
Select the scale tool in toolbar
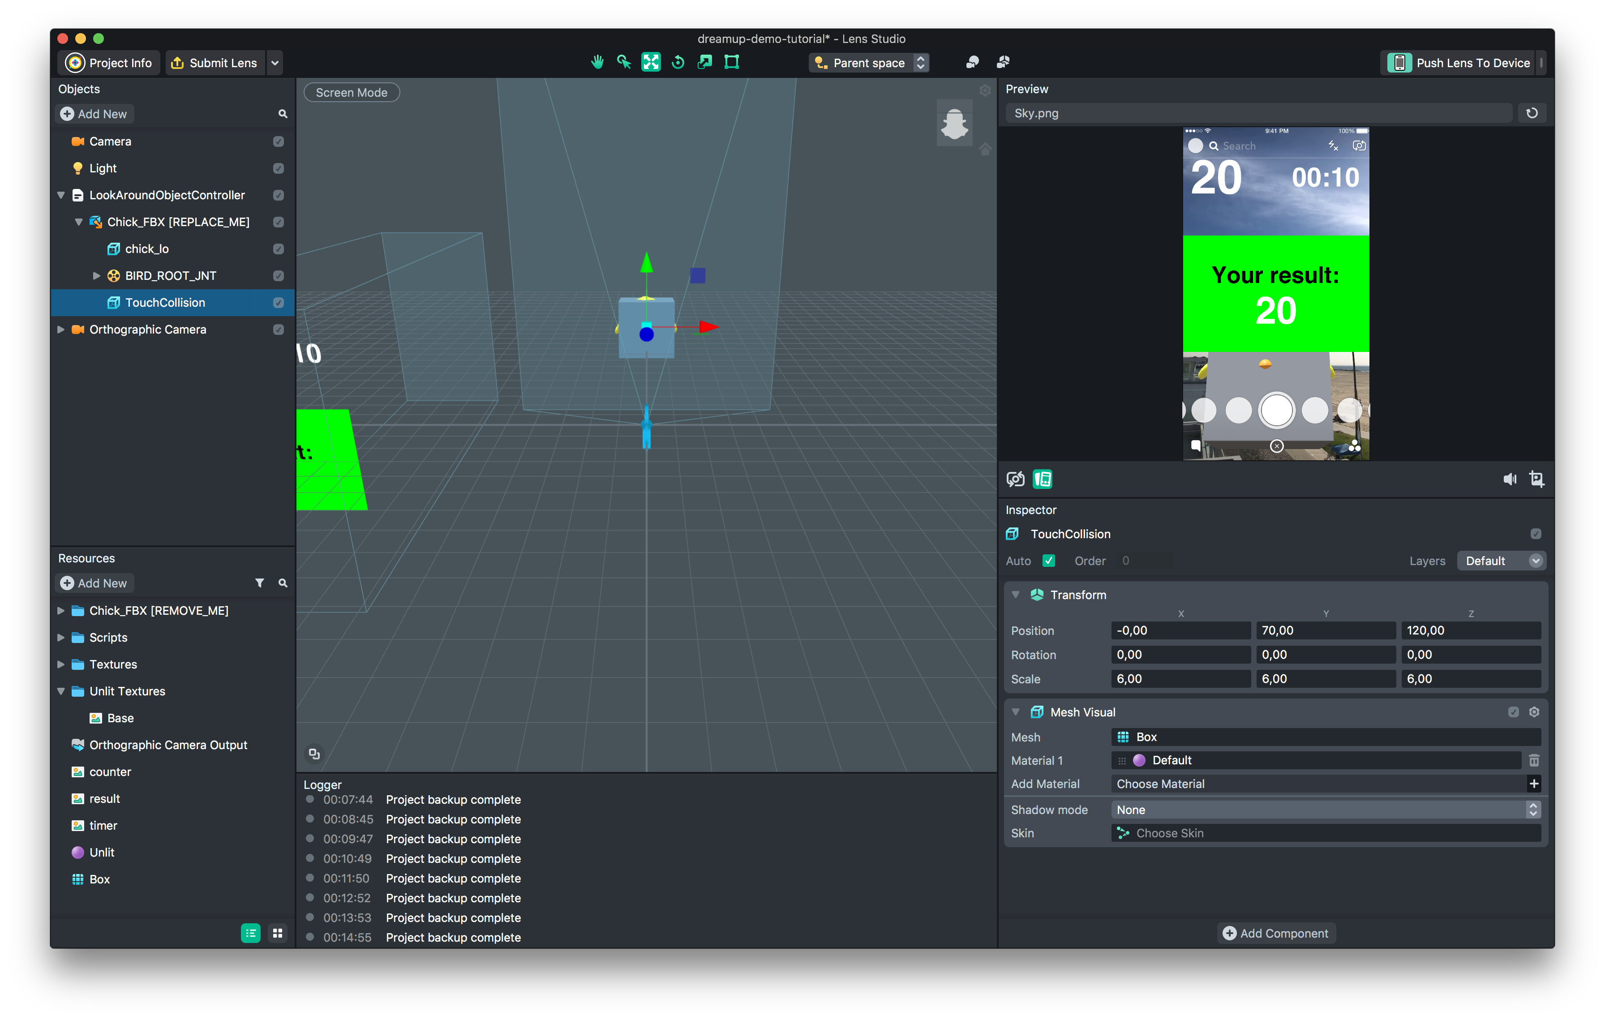[x=704, y=63]
